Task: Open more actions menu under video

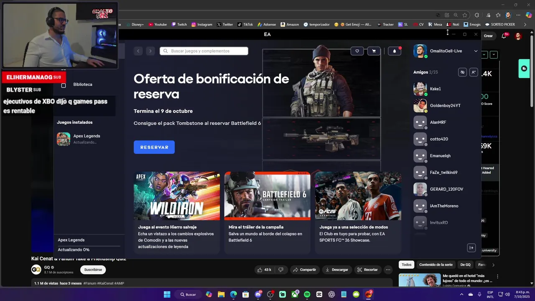Action: [x=388, y=270]
